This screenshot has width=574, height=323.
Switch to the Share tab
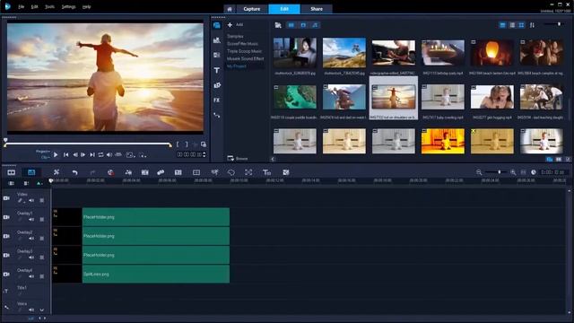coord(317,9)
